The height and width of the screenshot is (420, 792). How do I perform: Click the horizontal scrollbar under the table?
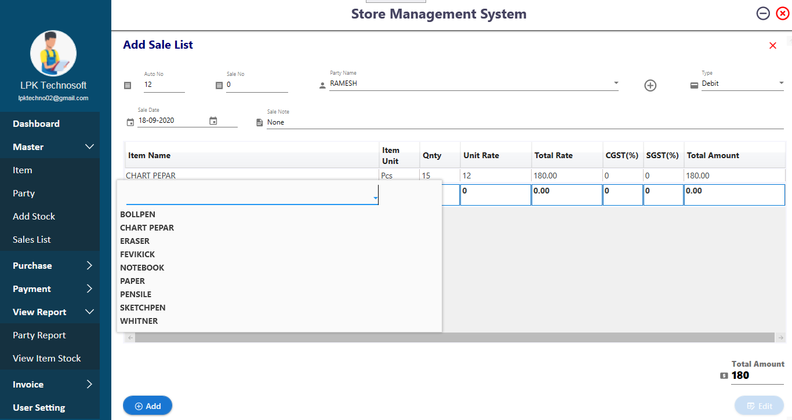click(454, 338)
